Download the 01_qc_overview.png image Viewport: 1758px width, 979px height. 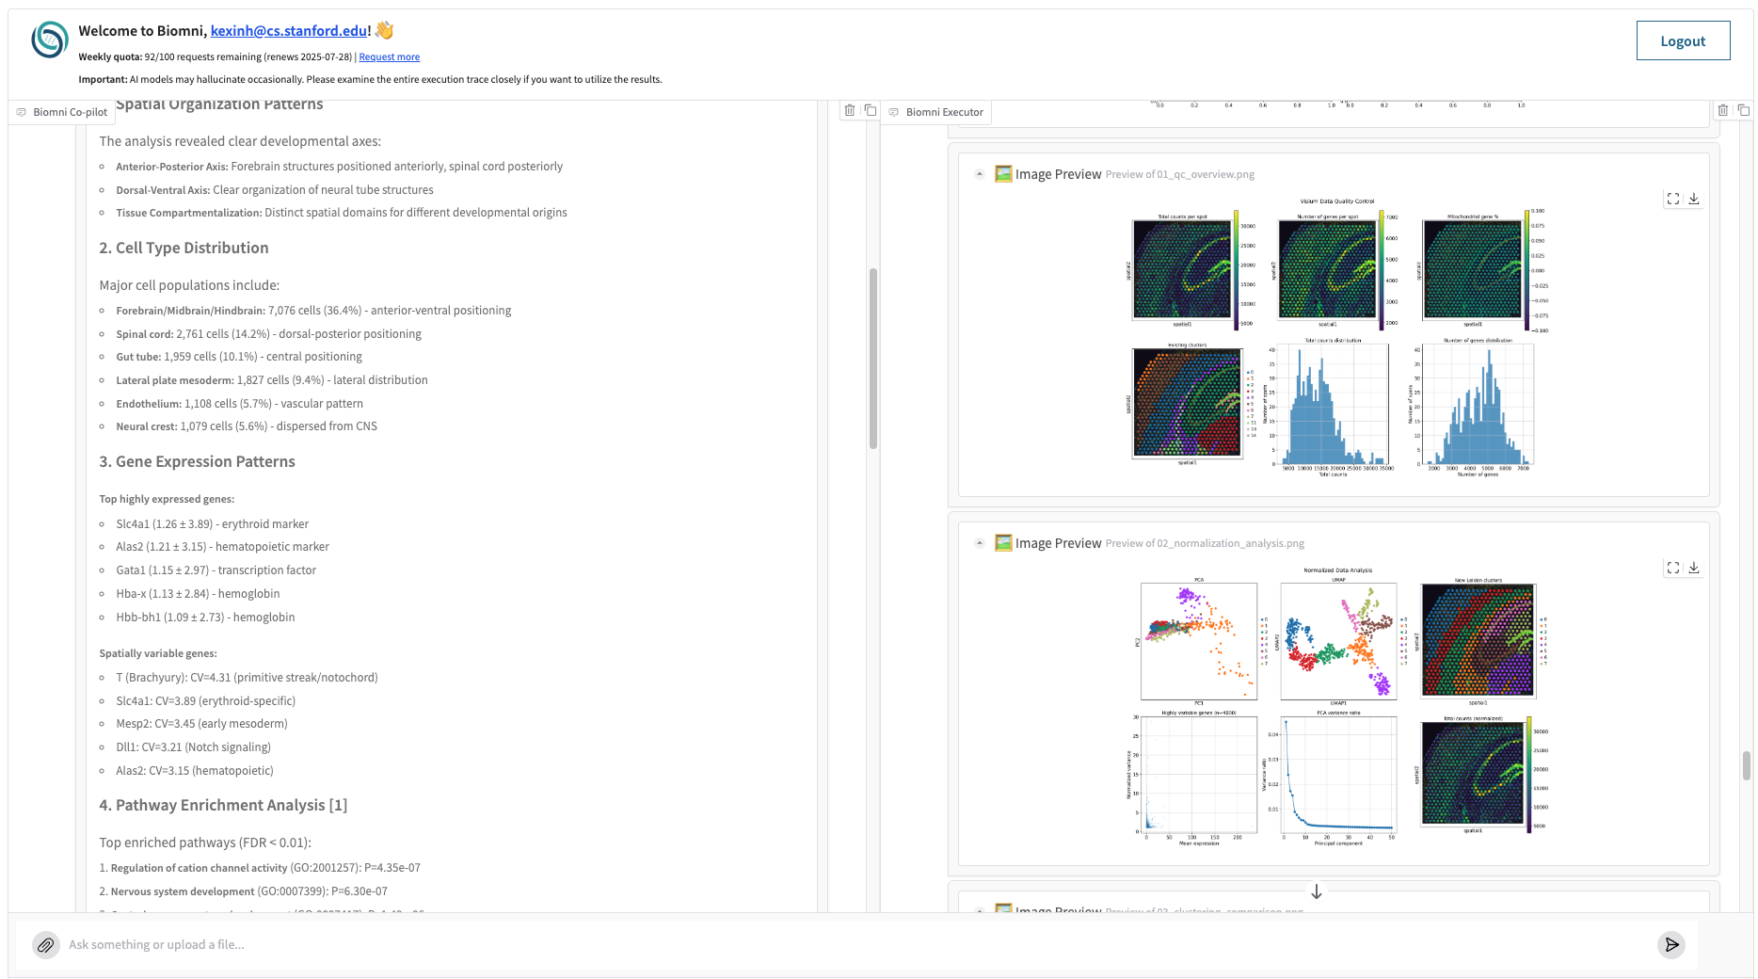(1695, 199)
